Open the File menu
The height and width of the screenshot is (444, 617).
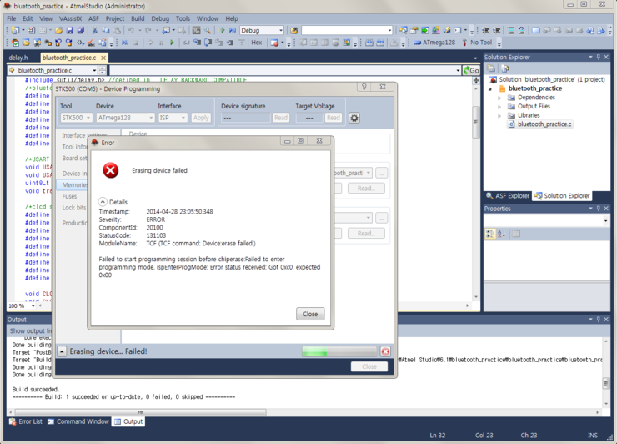(12, 18)
